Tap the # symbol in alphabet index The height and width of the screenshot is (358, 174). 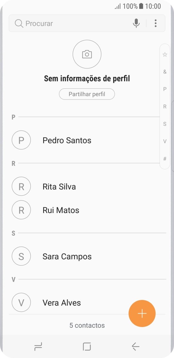click(165, 159)
